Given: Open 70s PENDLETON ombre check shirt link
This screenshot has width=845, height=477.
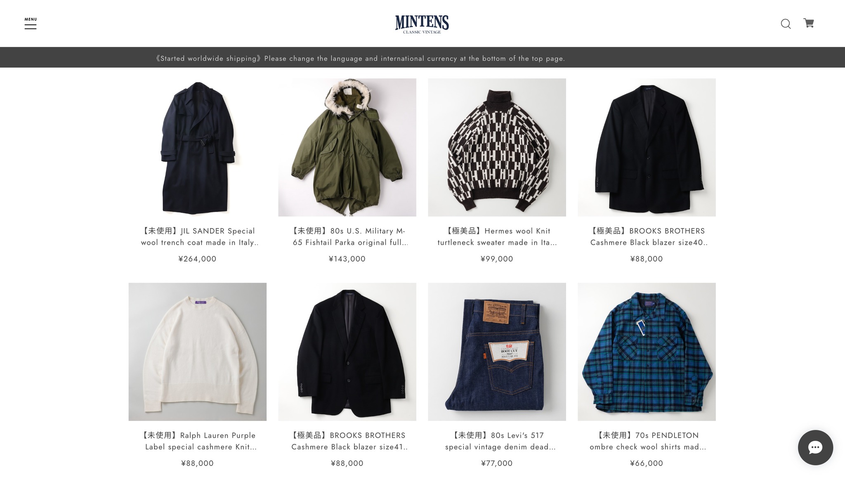Looking at the screenshot, I should [647, 441].
